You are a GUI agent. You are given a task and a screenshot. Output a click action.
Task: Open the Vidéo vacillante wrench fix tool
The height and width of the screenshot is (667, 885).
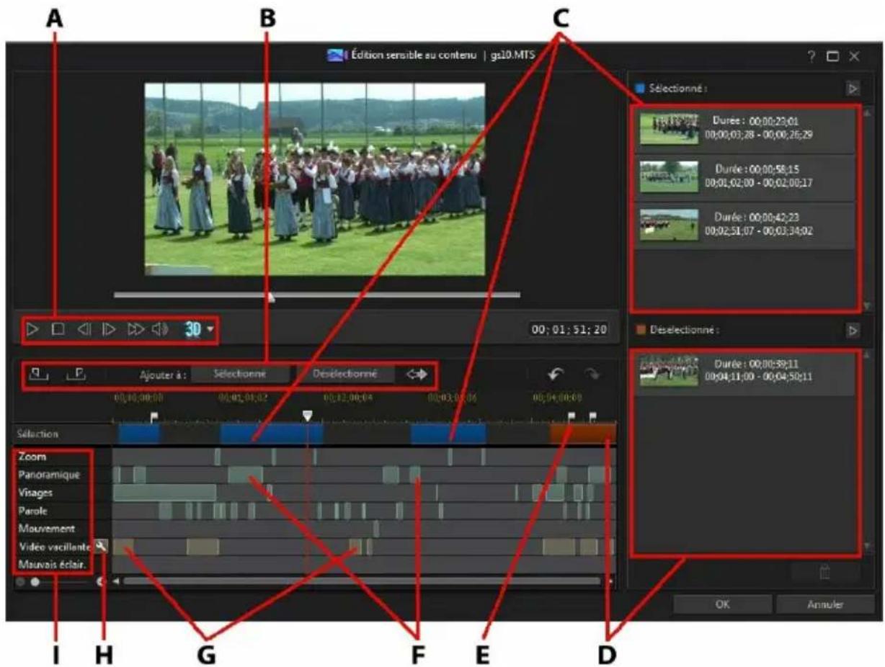pos(101,547)
